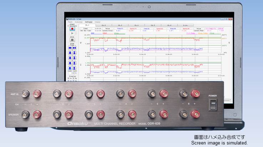Expand the V graph vertical zoom
263x147 pixels.
(70, 53)
